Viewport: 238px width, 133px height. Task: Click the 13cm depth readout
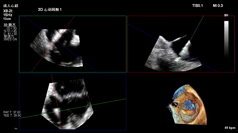[7, 19]
